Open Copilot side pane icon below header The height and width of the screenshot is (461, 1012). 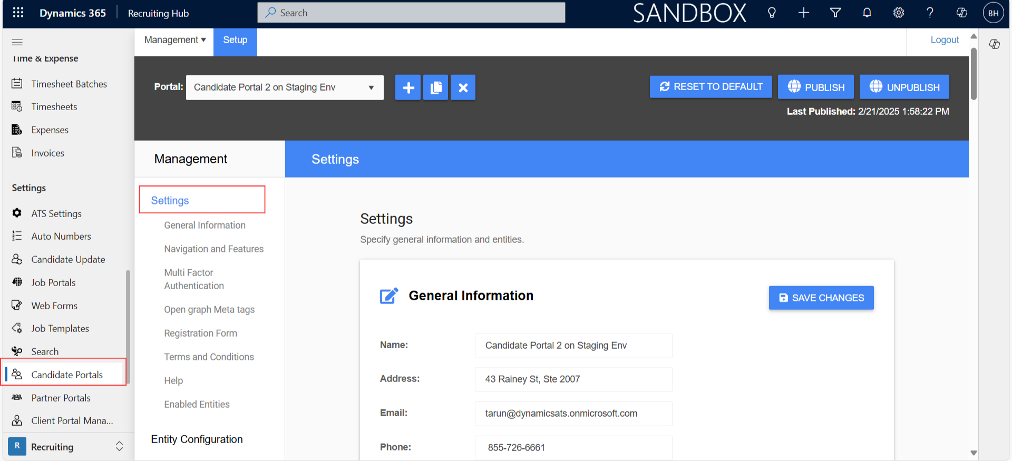[995, 44]
